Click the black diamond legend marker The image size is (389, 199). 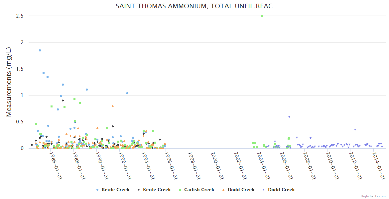[138, 190]
